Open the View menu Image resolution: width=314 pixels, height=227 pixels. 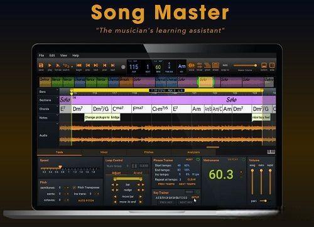pos(63,55)
